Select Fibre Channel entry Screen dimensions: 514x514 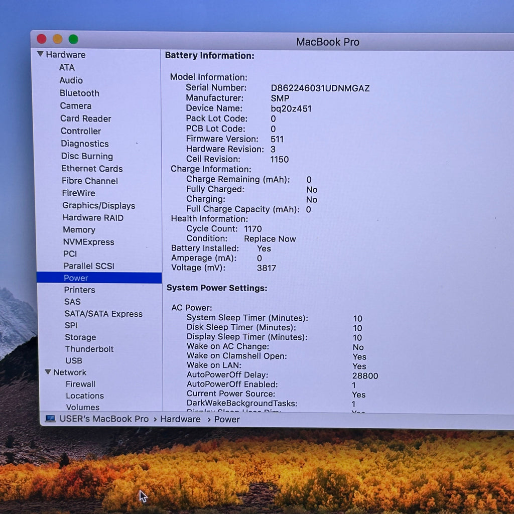(x=90, y=181)
